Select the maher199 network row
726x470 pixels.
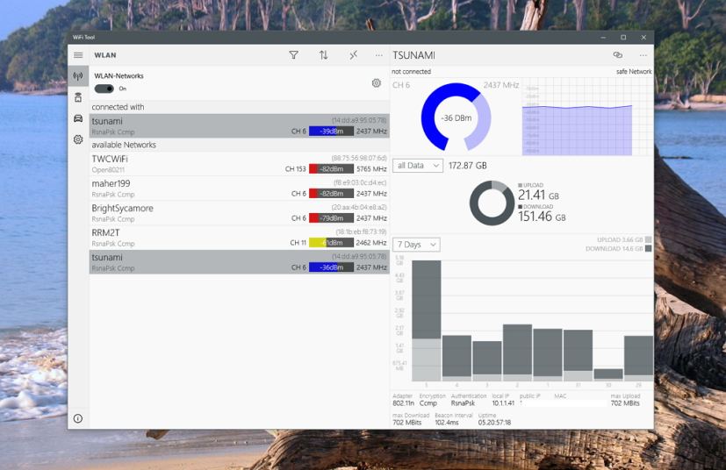239,189
